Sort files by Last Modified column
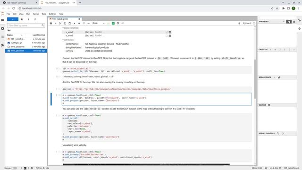 pyautogui.click(x=39, y=35)
